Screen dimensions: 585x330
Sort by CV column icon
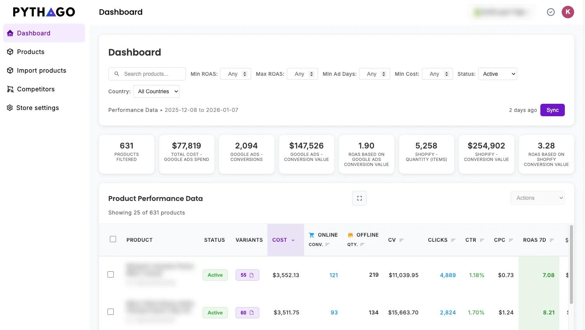coord(401,240)
